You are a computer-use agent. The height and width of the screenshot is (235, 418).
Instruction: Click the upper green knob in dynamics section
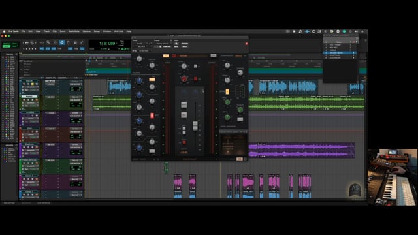click(x=227, y=102)
